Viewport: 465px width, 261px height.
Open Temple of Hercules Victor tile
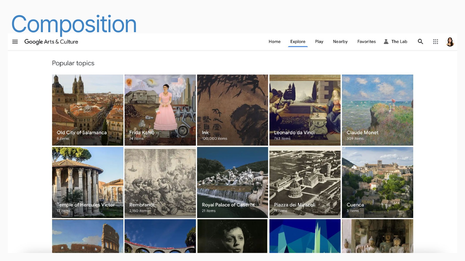click(x=88, y=182)
